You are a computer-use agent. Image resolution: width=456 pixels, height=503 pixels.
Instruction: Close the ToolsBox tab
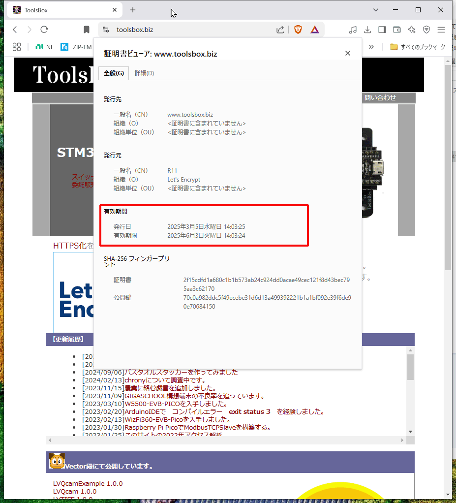click(115, 10)
